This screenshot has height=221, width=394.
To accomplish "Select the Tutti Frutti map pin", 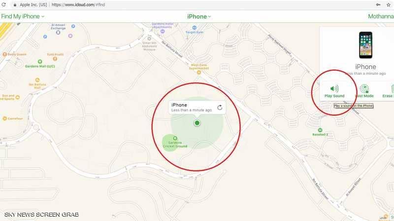I will click(x=55, y=59).
